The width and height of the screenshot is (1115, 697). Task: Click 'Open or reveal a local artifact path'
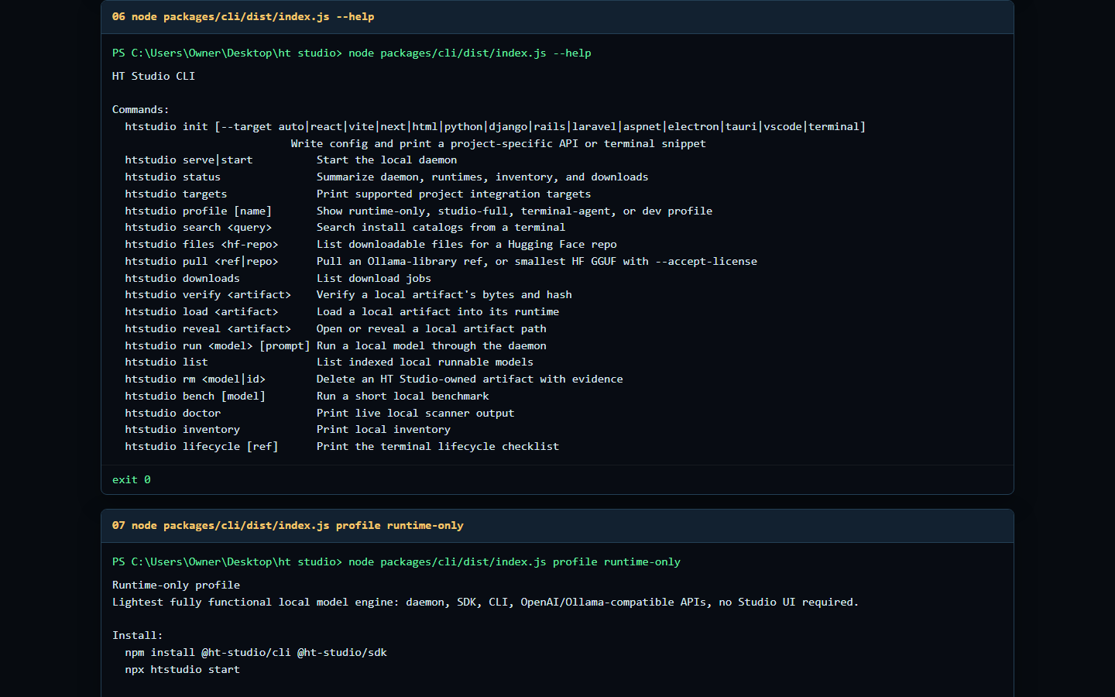click(431, 328)
